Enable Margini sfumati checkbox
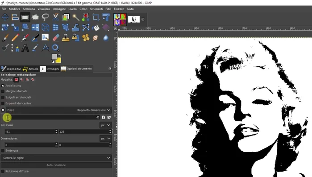This screenshot has width=312, height=177. [x=3, y=91]
